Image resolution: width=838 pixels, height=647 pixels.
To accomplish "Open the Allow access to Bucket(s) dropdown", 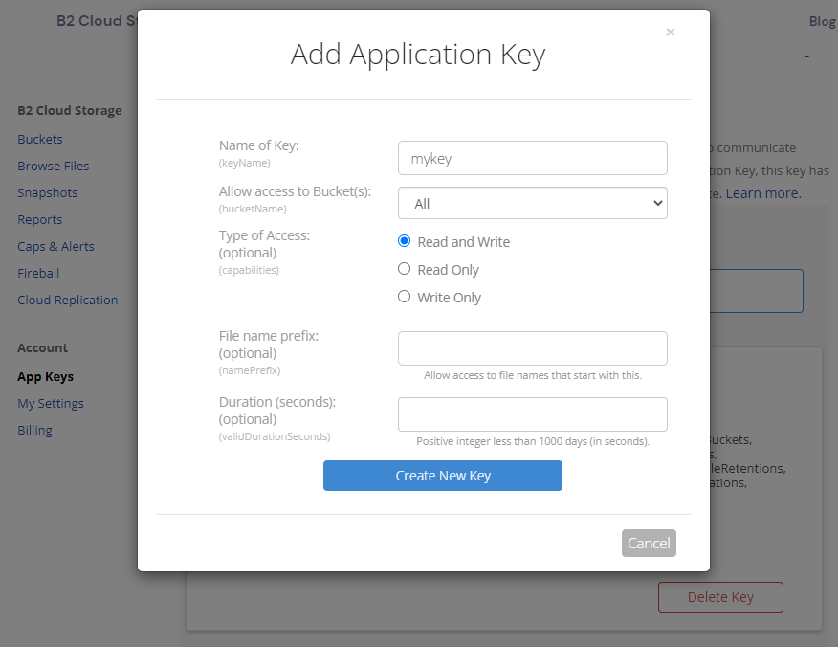I will (532, 203).
